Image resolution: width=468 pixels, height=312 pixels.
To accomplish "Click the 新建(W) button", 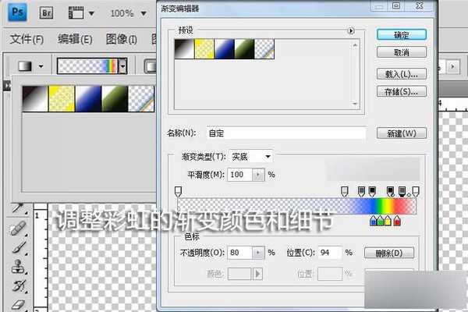I will (x=401, y=133).
